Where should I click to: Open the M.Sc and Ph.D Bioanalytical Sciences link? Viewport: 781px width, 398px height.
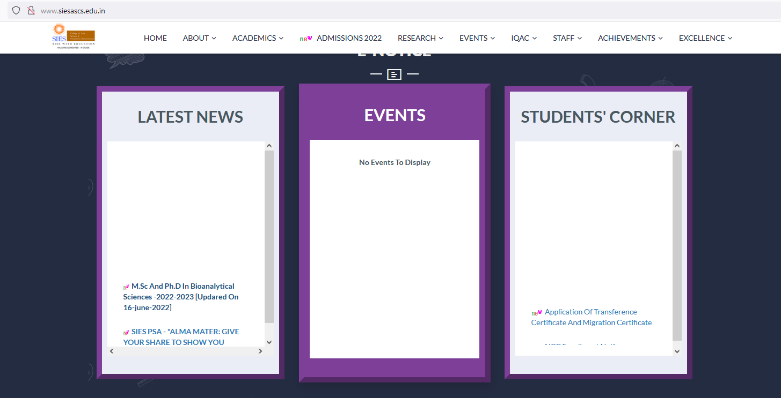(x=181, y=296)
